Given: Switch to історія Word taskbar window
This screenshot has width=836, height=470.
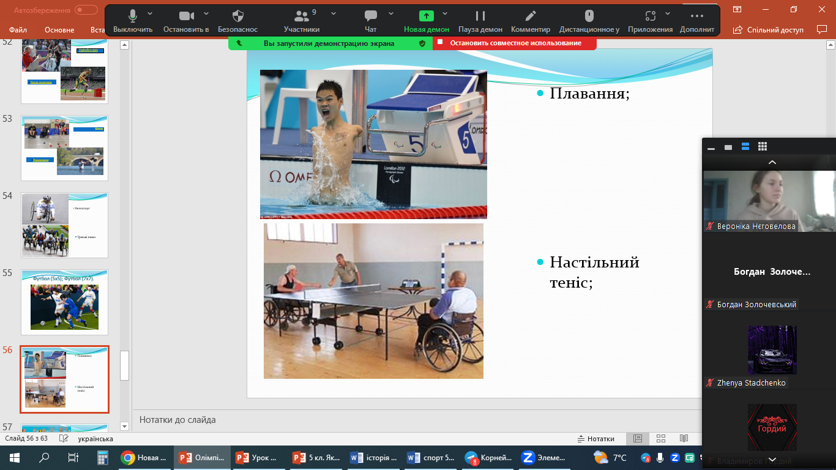Looking at the screenshot, I should [373, 457].
